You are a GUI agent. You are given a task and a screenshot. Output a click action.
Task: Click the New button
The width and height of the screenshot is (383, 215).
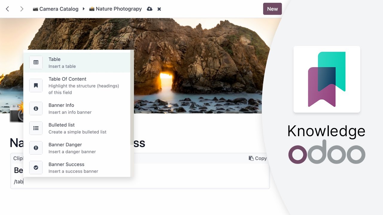coord(272,9)
